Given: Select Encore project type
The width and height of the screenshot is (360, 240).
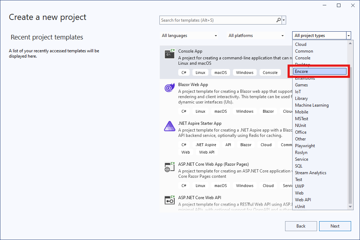Looking at the screenshot, I should [320, 71].
